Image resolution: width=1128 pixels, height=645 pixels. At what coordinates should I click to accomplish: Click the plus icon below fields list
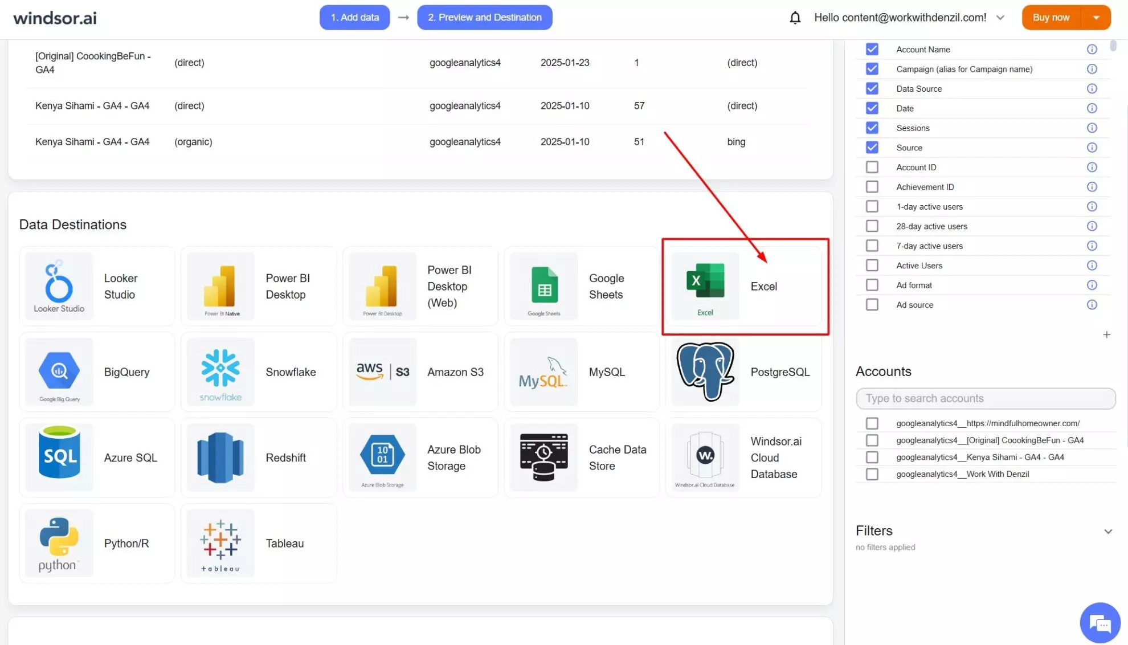point(1106,334)
